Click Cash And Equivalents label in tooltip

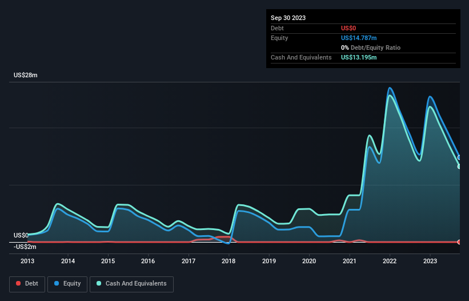point(301,57)
